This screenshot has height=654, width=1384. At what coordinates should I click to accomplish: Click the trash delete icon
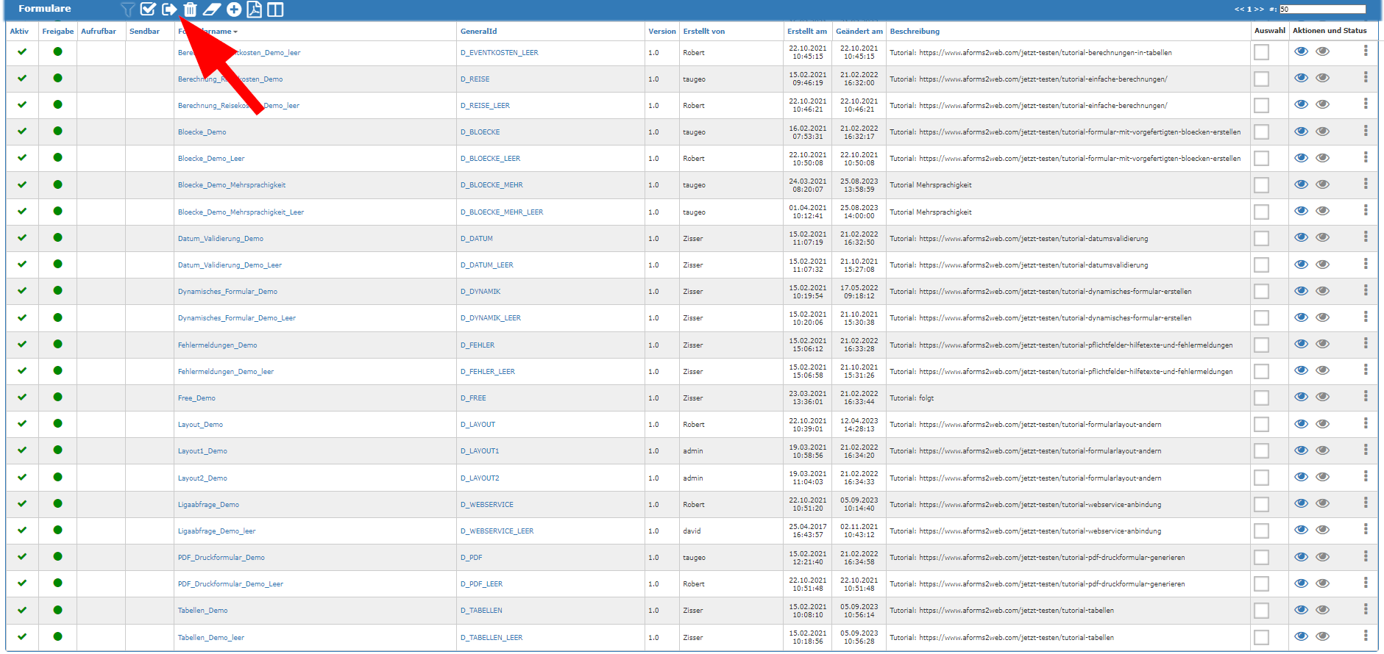(190, 10)
